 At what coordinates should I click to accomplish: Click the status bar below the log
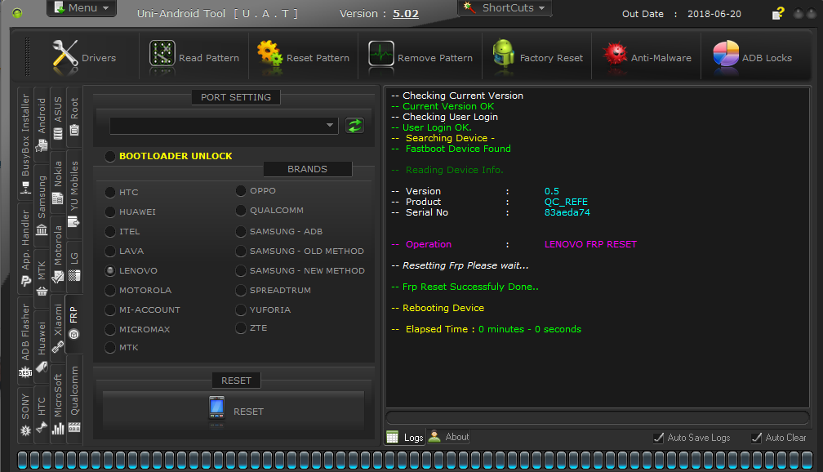coord(598,417)
